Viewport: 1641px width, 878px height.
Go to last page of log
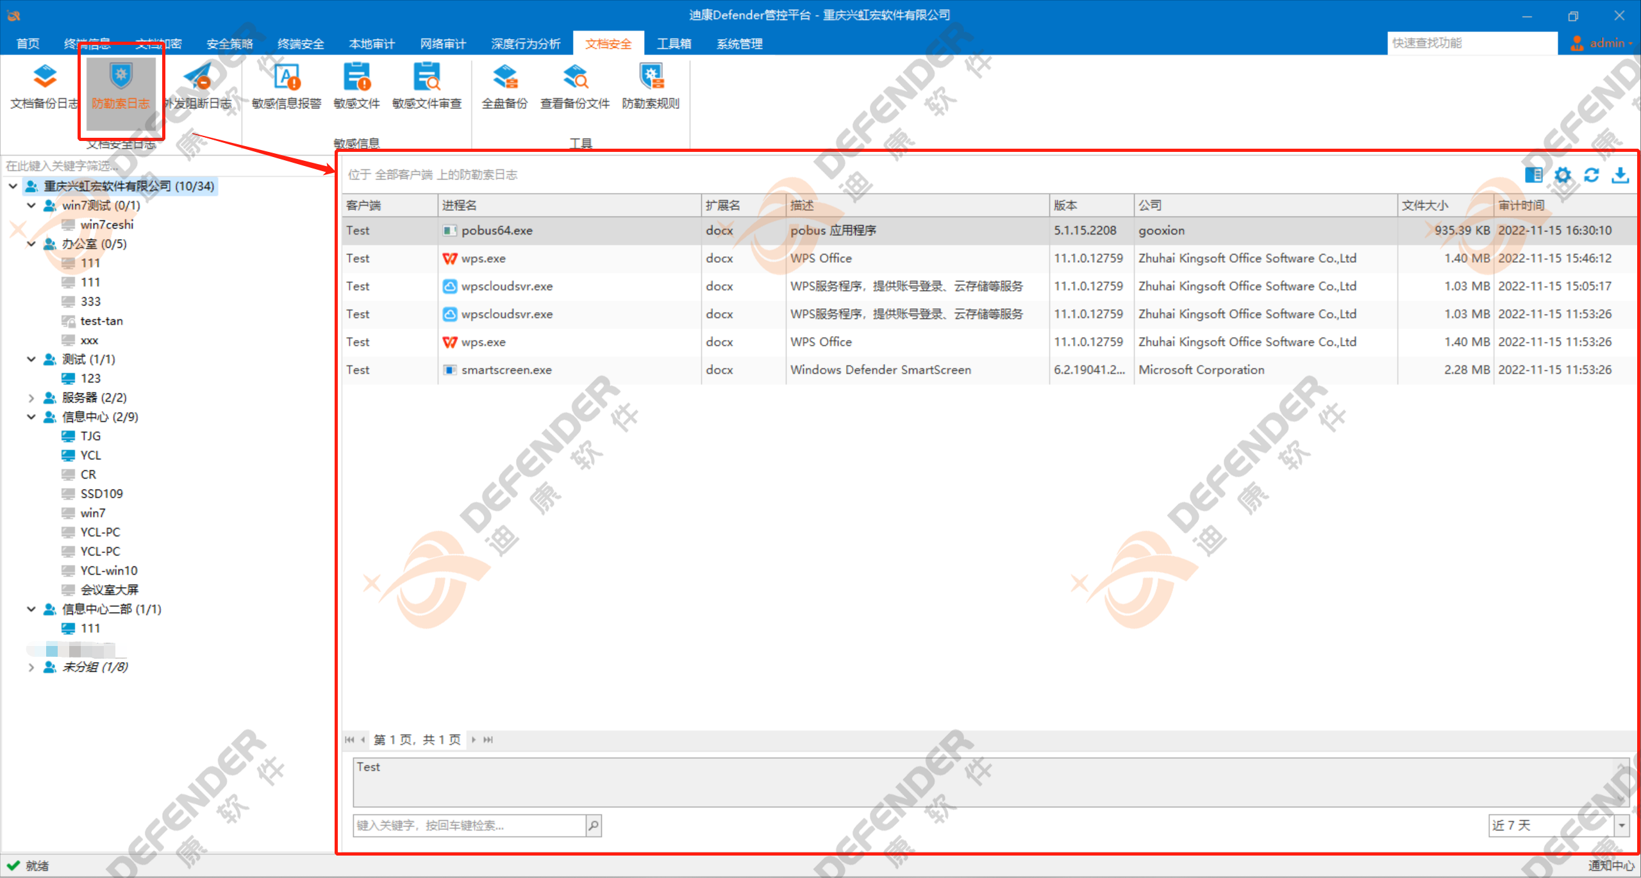pos(488,740)
